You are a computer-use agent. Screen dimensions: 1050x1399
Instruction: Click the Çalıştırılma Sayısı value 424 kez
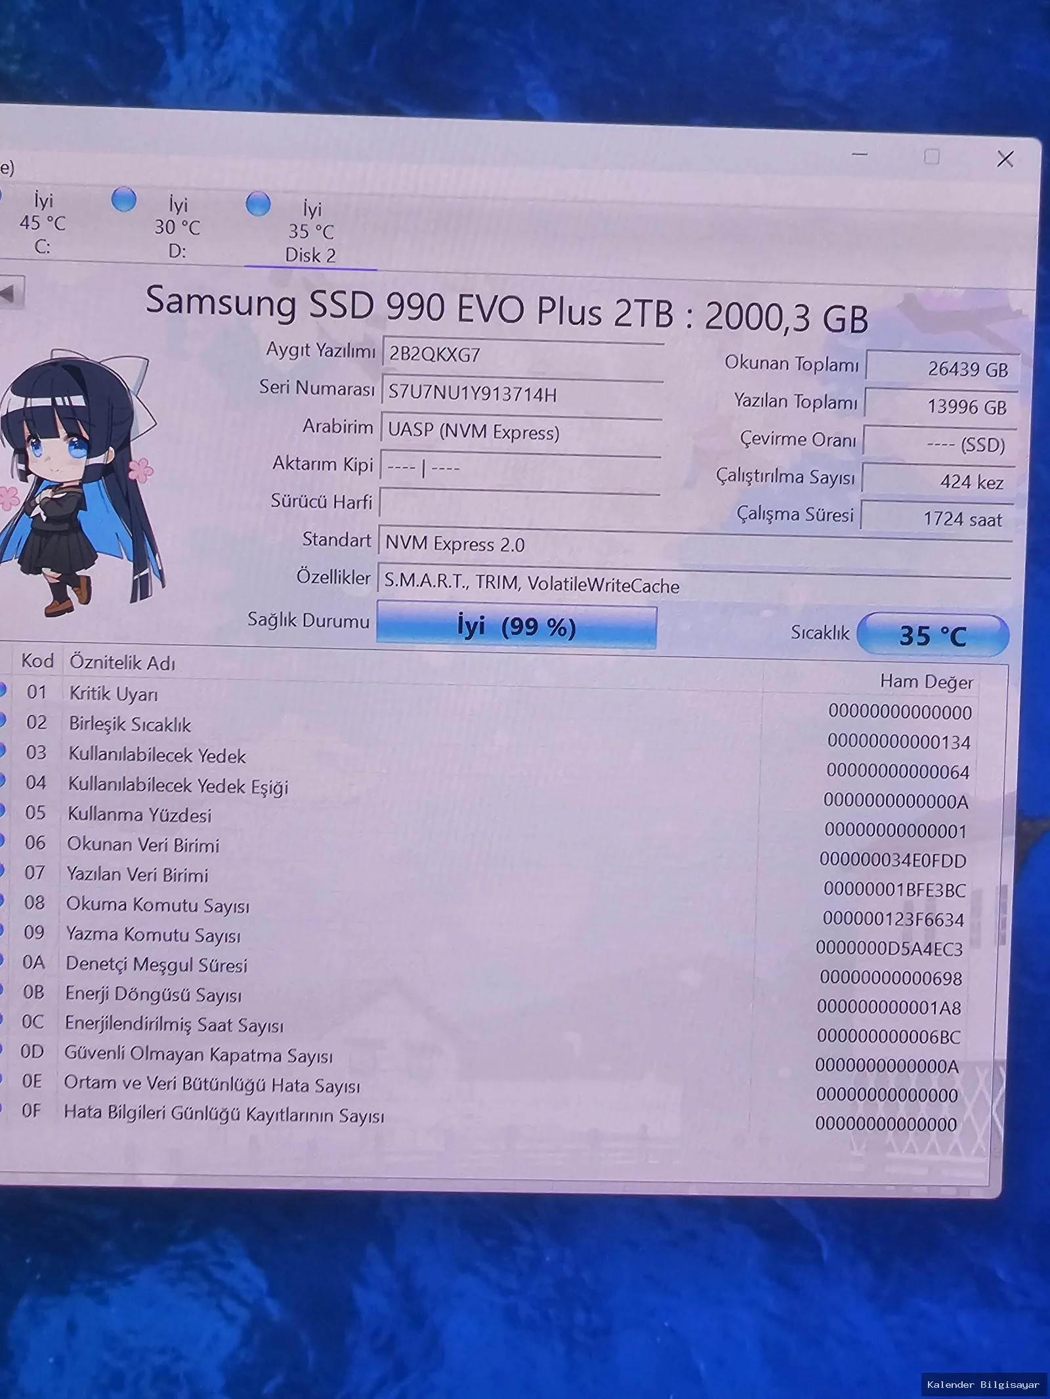(938, 482)
